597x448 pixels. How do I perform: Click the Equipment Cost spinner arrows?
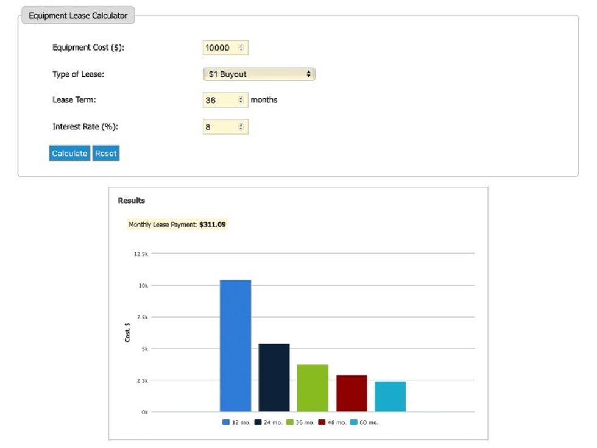tap(241, 48)
